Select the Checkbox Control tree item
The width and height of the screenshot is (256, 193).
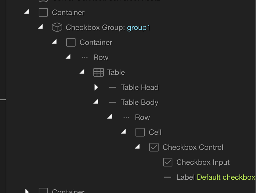(193, 147)
